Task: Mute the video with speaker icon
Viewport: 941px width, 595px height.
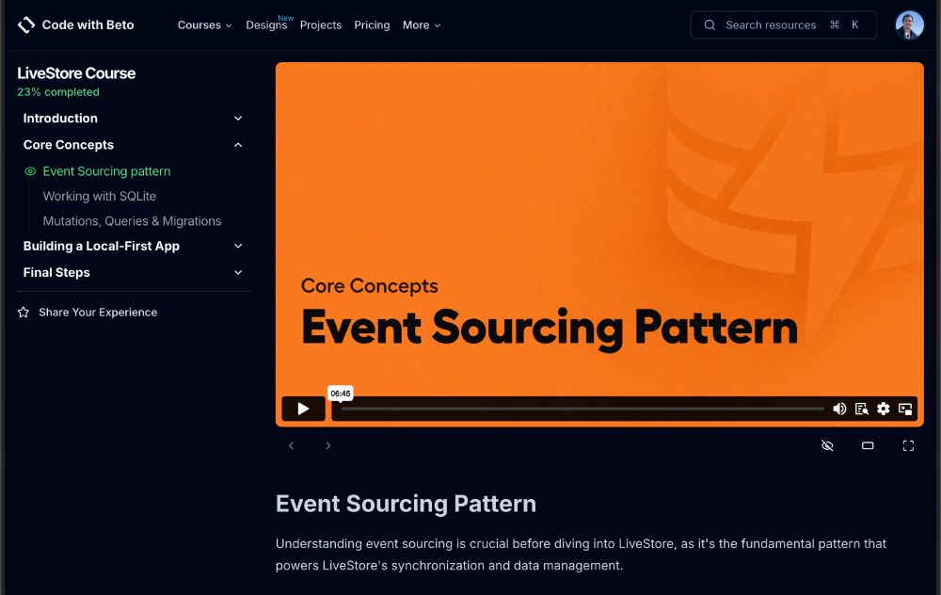Action: point(839,409)
